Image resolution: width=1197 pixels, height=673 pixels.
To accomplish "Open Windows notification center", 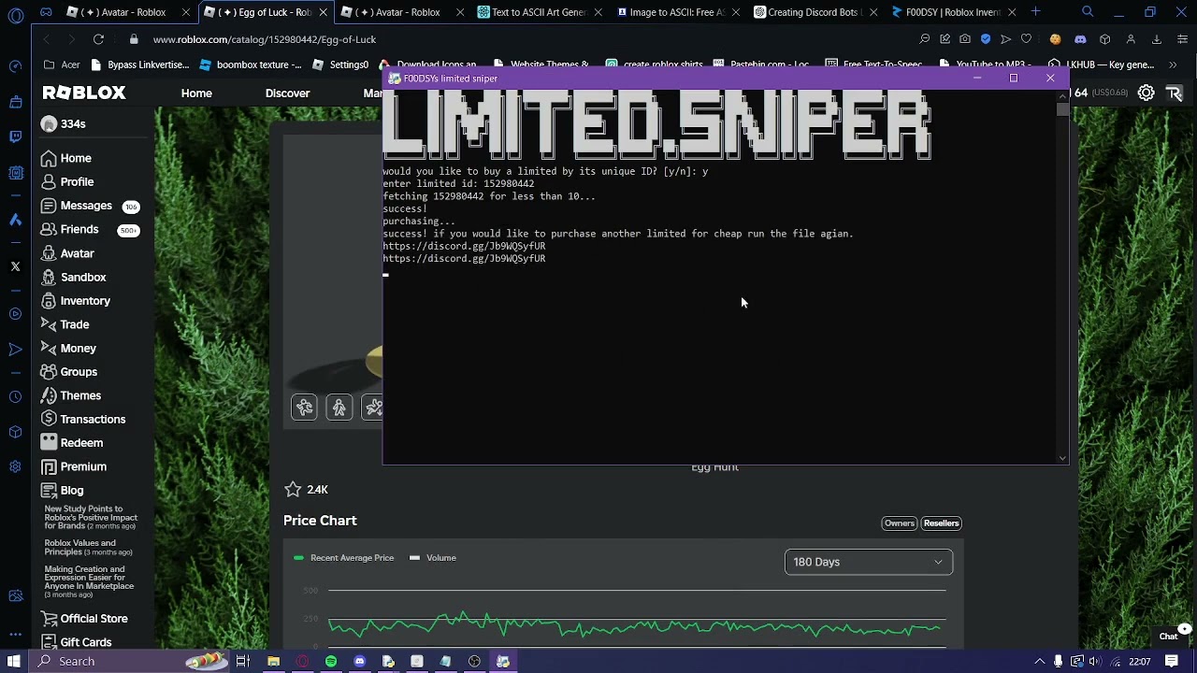I will [x=1172, y=662].
